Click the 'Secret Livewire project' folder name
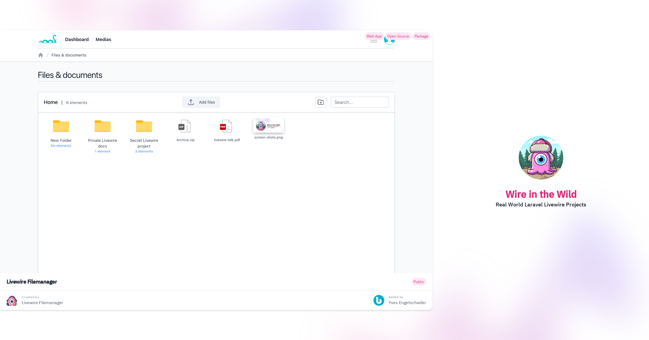649x340 pixels. 144,143
